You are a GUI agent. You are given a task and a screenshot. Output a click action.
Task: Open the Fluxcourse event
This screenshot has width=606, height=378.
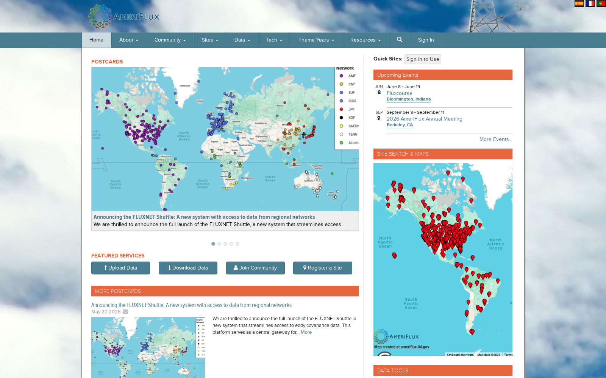[400, 93]
